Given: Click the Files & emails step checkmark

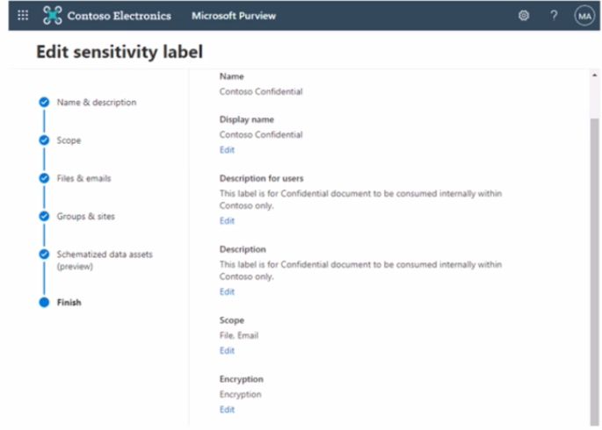Looking at the screenshot, I should pos(44,178).
